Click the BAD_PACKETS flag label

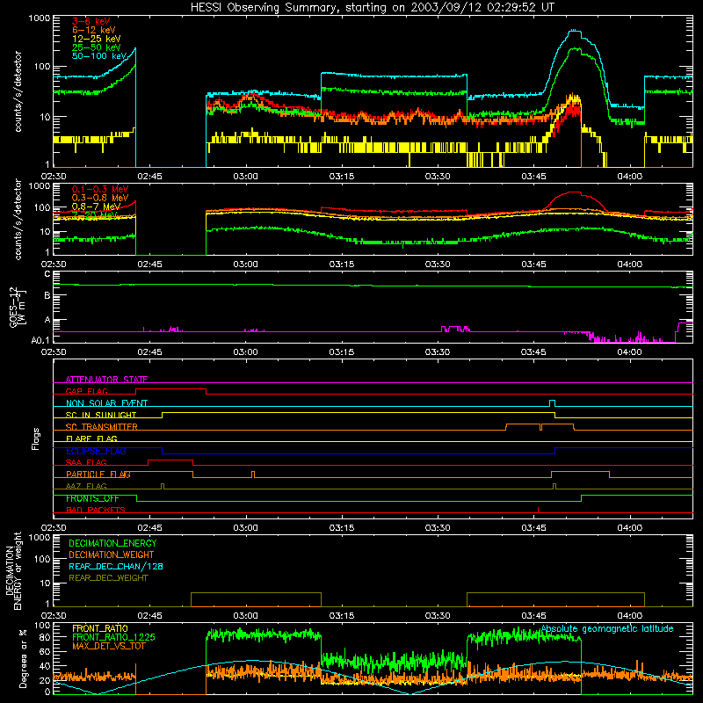[96, 510]
